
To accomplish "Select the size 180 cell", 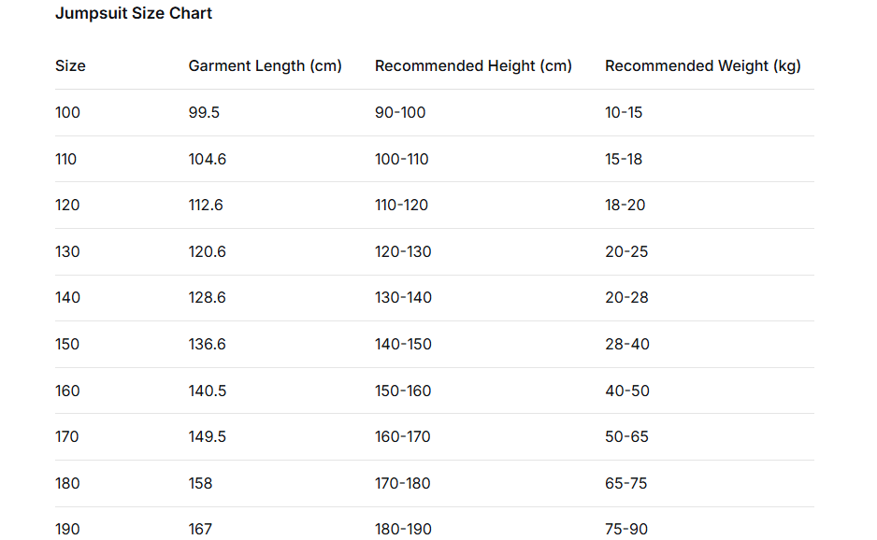I will tap(68, 483).
